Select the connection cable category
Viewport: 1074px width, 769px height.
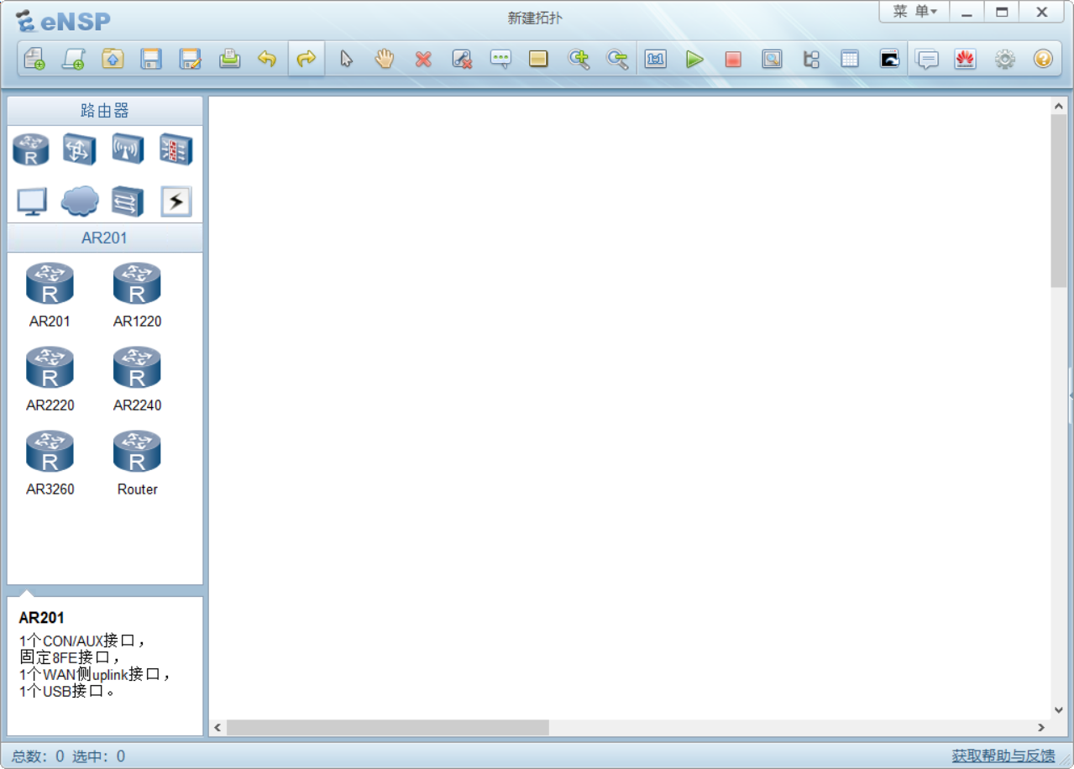click(x=176, y=201)
